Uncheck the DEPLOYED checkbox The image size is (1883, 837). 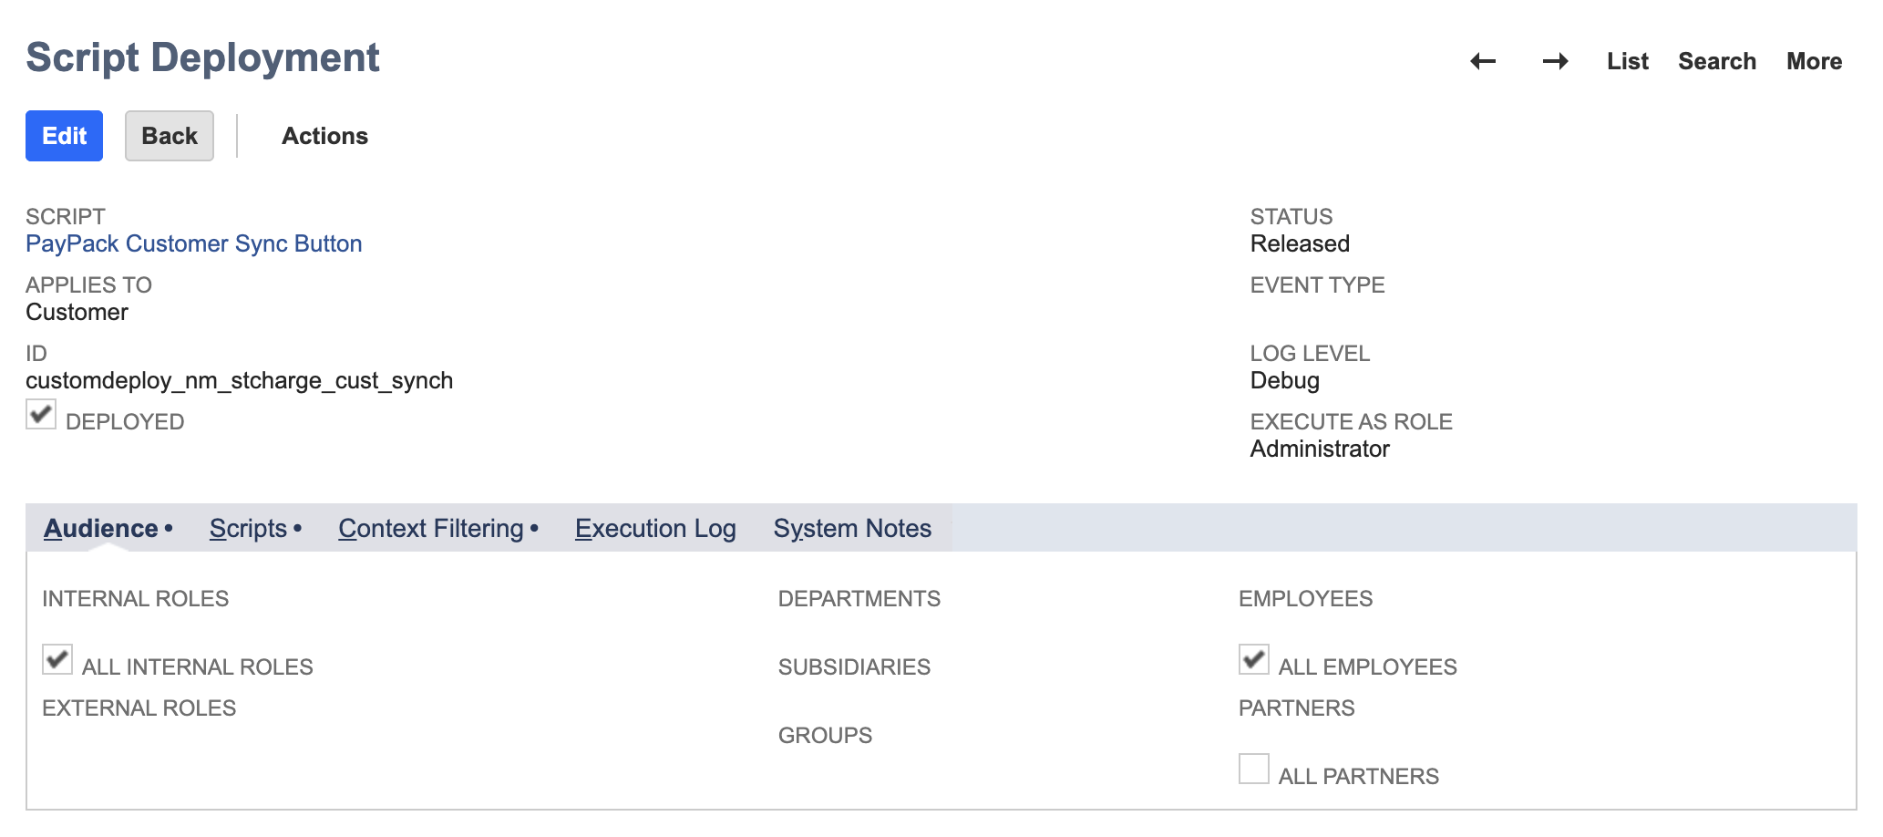click(x=40, y=416)
